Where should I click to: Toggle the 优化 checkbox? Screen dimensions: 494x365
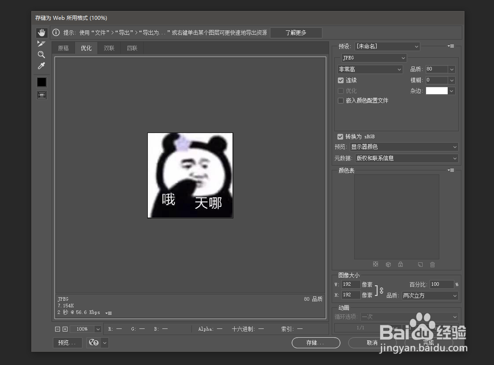(x=341, y=91)
